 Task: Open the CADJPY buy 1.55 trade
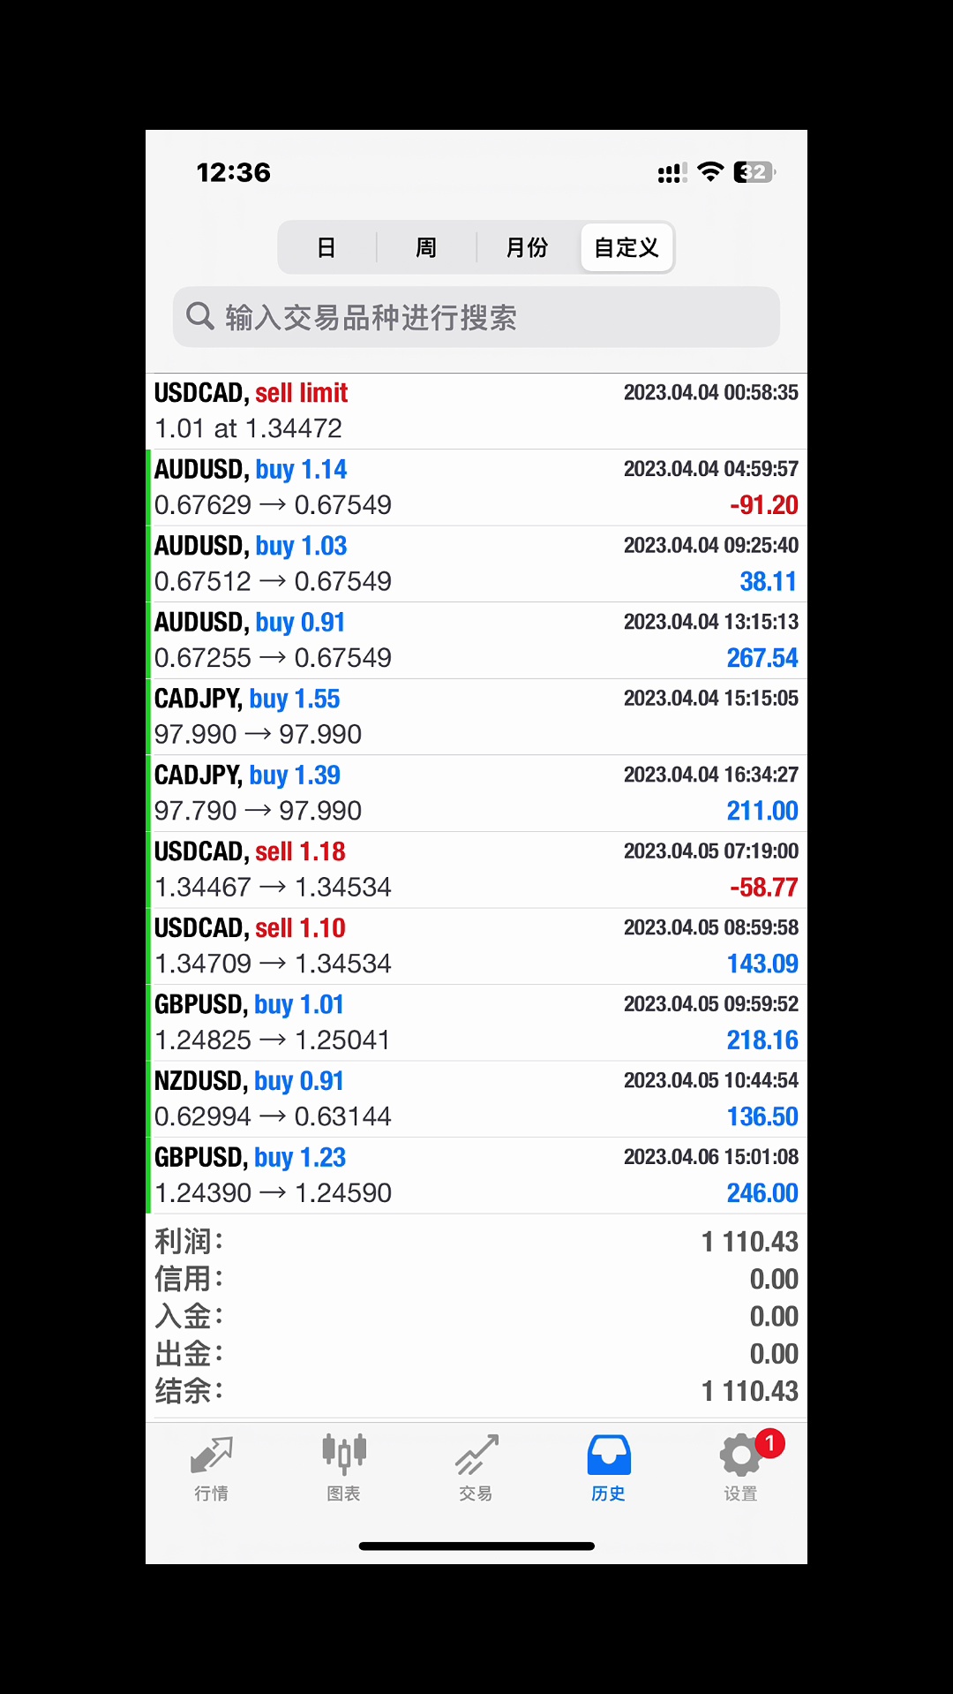pos(476,716)
